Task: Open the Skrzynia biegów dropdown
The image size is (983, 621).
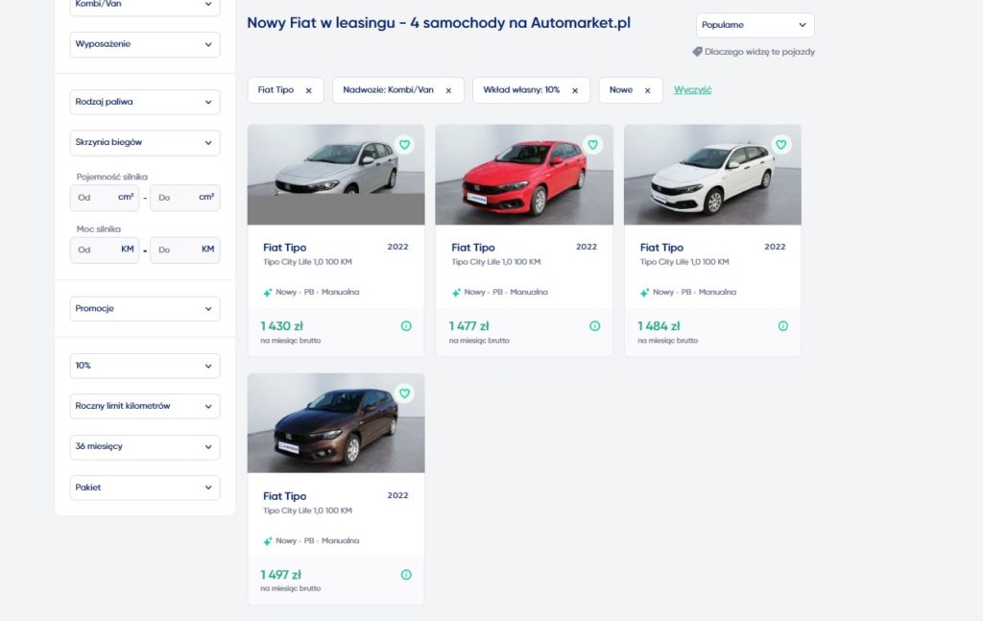Action: tap(145, 142)
